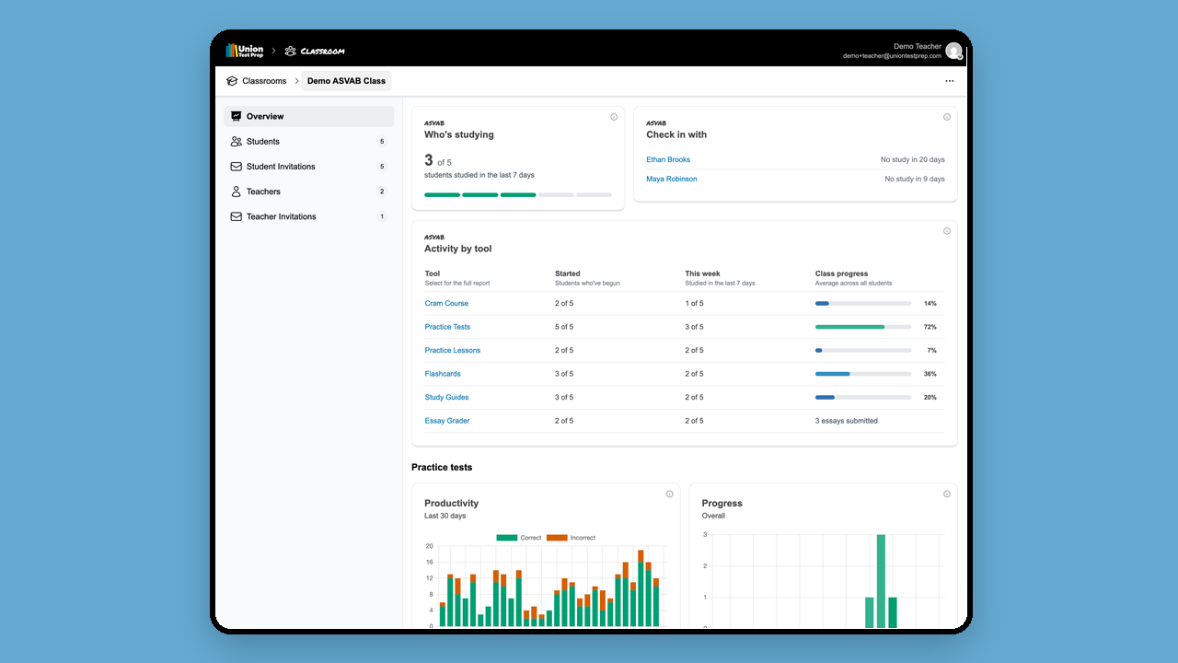Click the students-studied segmented progress bar

[518, 195]
